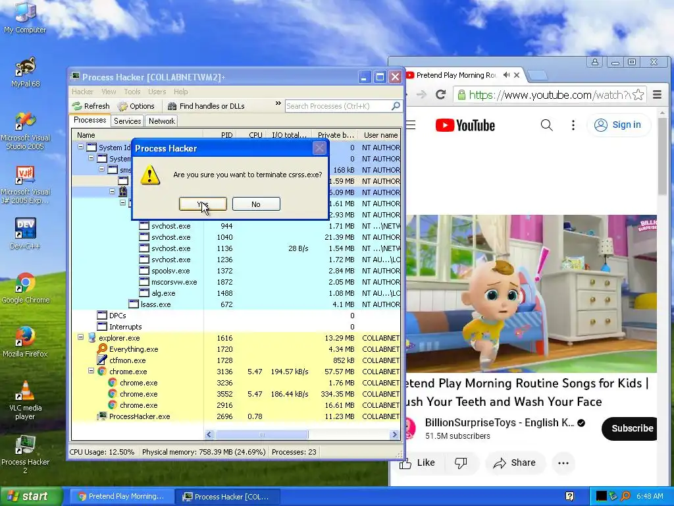Bookmark the page with the star icon
Screen dimensions: 674x506
coord(638,95)
